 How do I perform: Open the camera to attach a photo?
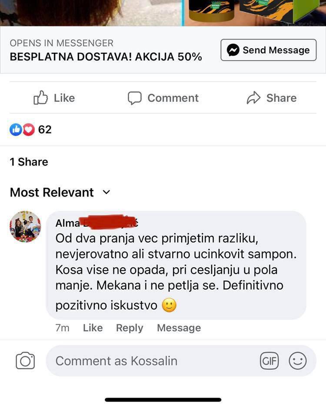[25, 361]
